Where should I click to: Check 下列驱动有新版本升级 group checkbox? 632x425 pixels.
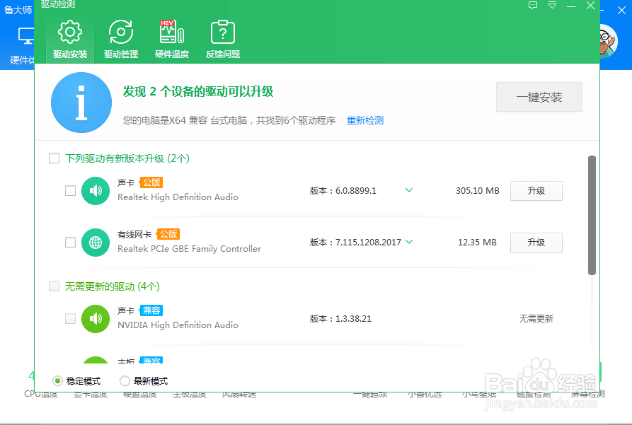click(54, 158)
